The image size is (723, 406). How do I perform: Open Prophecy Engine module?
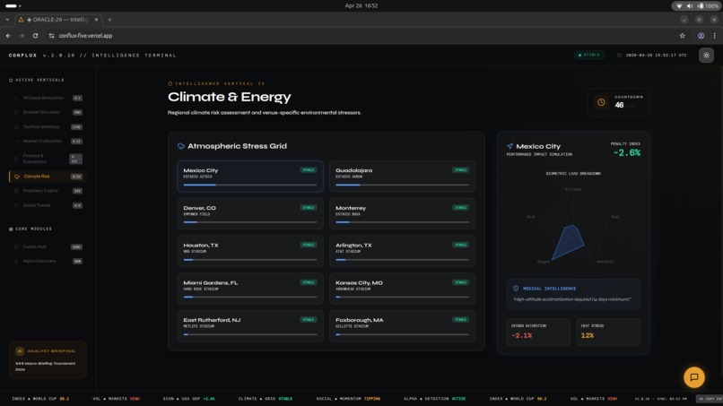[x=48, y=191]
